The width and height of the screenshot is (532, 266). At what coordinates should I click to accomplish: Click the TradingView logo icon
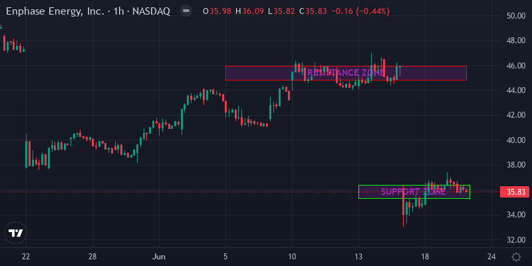point(15,233)
